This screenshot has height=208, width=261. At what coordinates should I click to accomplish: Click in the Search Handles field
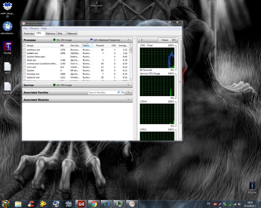coord(102,92)
